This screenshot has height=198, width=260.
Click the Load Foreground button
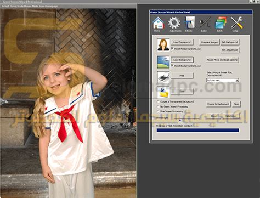[x=182, y=42]
